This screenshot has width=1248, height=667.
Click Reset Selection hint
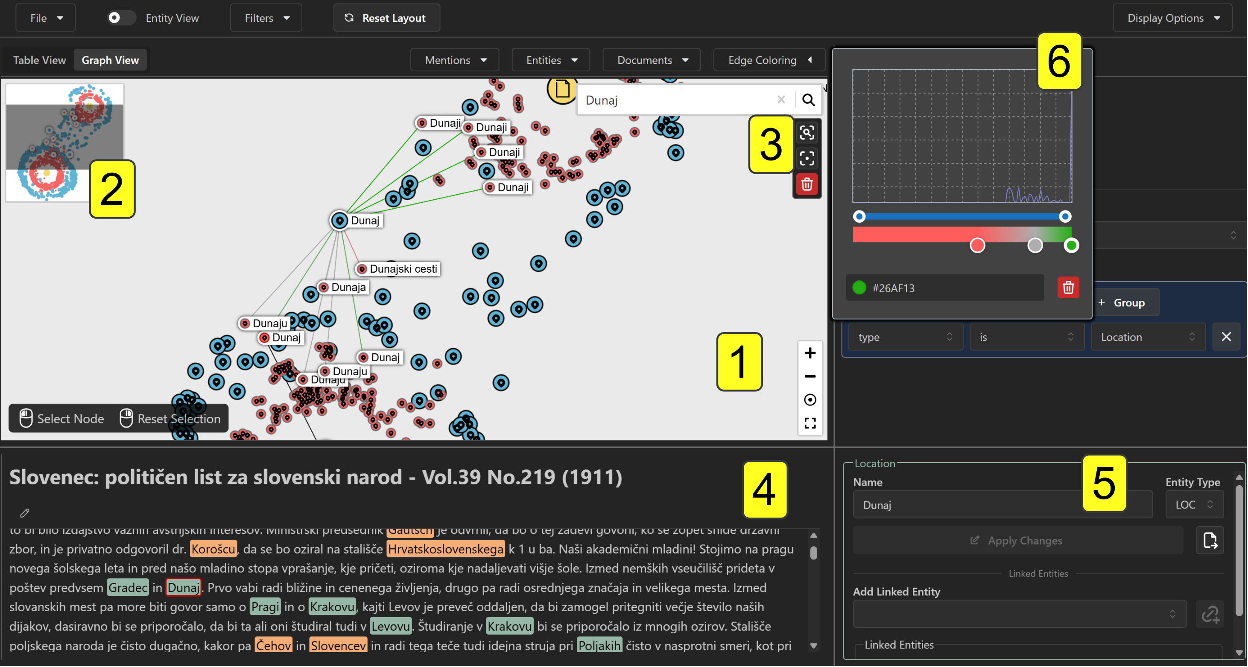[170, 419]
